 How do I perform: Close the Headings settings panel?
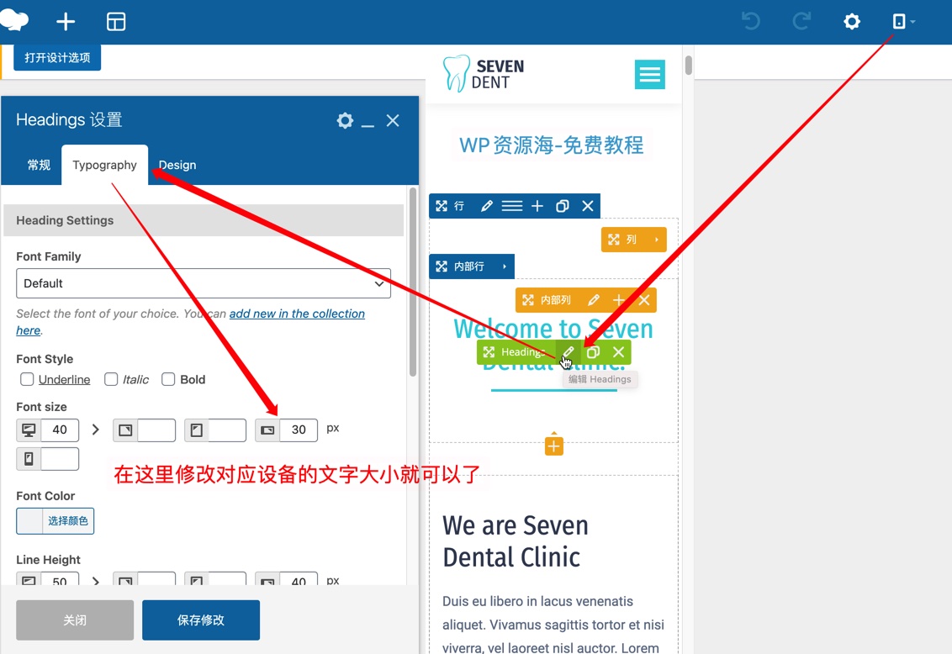(393, 120)
